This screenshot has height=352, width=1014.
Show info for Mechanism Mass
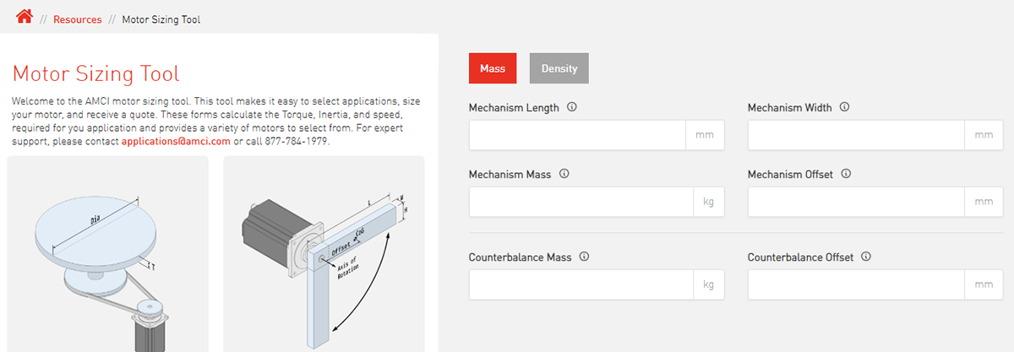[x=564, y=174]
